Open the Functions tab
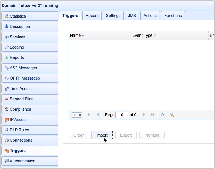Image resolution: width=215 pixels, height=169 pixels. 173,16
